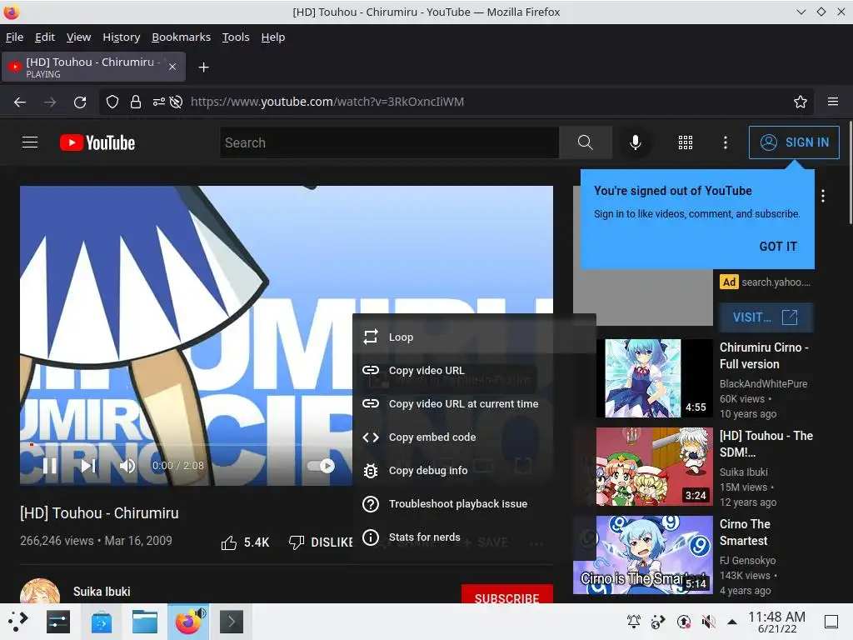
Task: Open the Edit menu
Action: tap(45, 37)
